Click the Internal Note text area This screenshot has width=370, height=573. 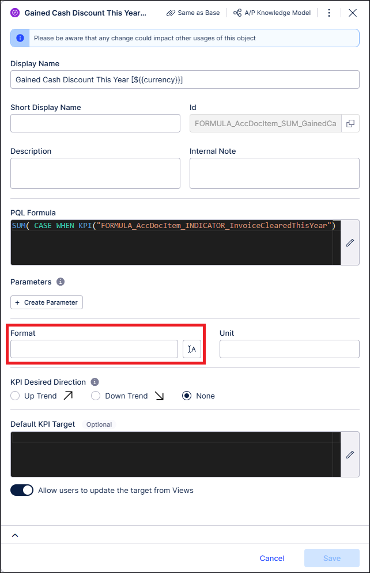274,173
